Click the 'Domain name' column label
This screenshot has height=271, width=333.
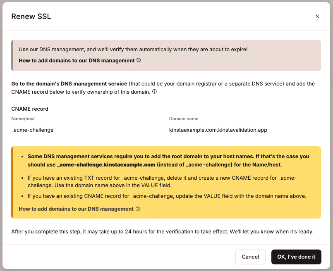(184, 119)
